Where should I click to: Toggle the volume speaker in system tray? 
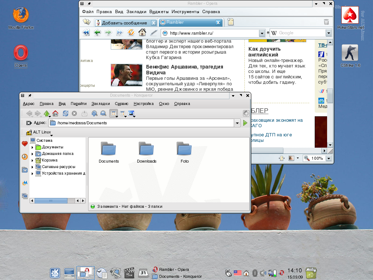tap(263, 273)
